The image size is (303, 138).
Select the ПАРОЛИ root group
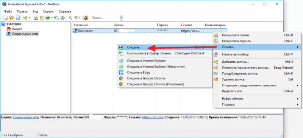tap(14, 24)
